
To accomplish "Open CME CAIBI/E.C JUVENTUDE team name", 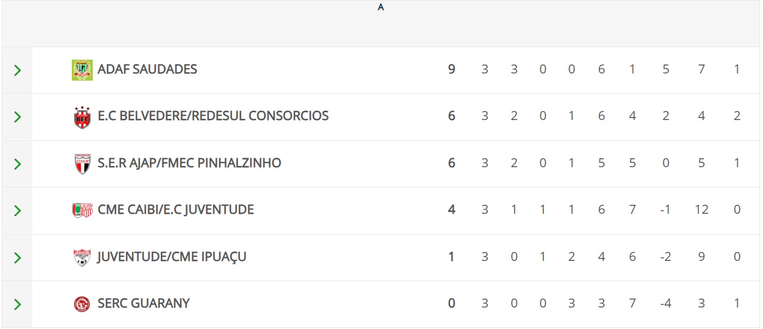I will (175, 210).
